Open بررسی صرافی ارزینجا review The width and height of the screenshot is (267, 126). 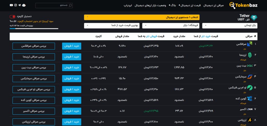[34, 57]
